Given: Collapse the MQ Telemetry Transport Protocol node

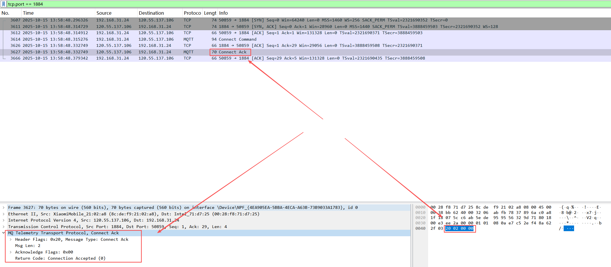Looking at the screenshot, I should click(x=3, y=233).
